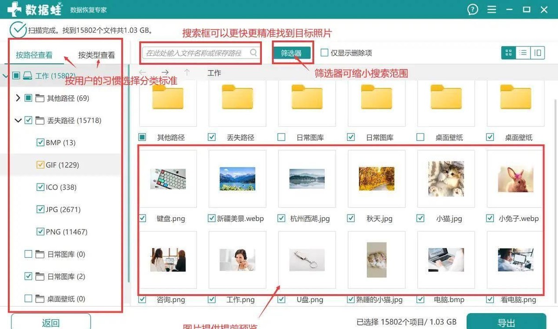Open the unchecked 桌面壁纸 folder icon

[x=446, y=97]
